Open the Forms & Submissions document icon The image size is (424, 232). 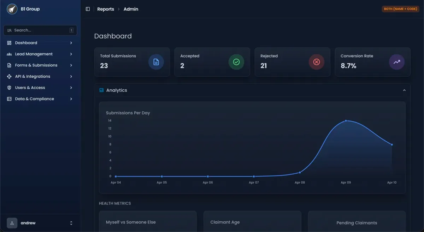pyautogui.click(x=9, y=65)
